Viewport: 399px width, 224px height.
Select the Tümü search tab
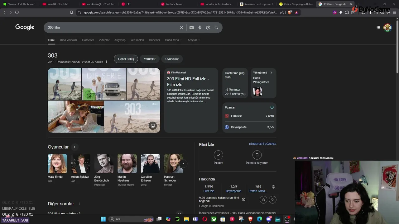tap(51, 40)
